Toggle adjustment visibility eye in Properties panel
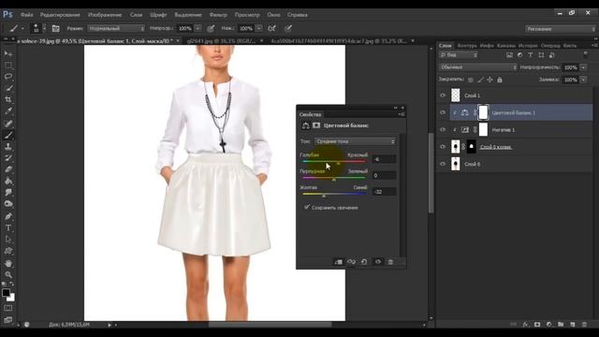 pos(378,262)
